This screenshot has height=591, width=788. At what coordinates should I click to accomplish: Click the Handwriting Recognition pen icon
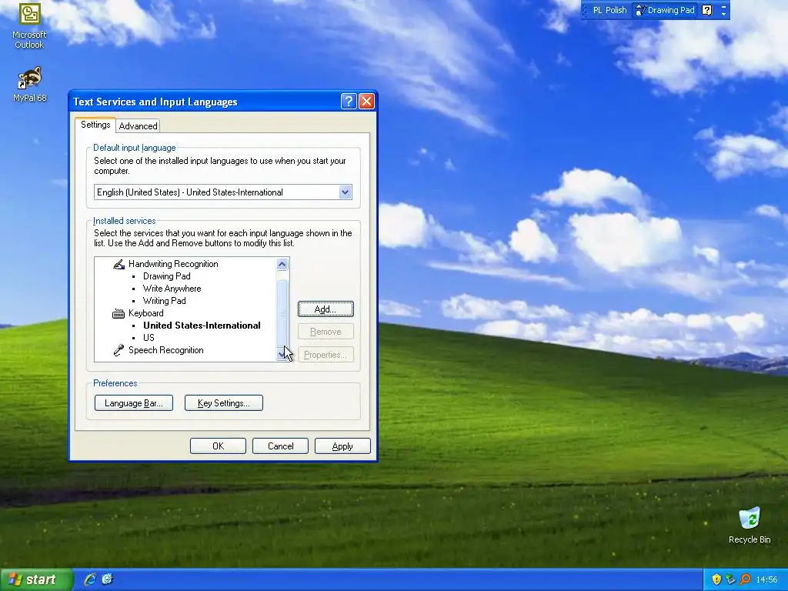(119, 265)
